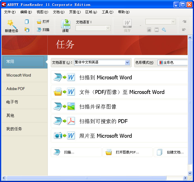Screen dimensions: 194x182
Task: Click the 创建文档... button
Action: click(171, 152)
